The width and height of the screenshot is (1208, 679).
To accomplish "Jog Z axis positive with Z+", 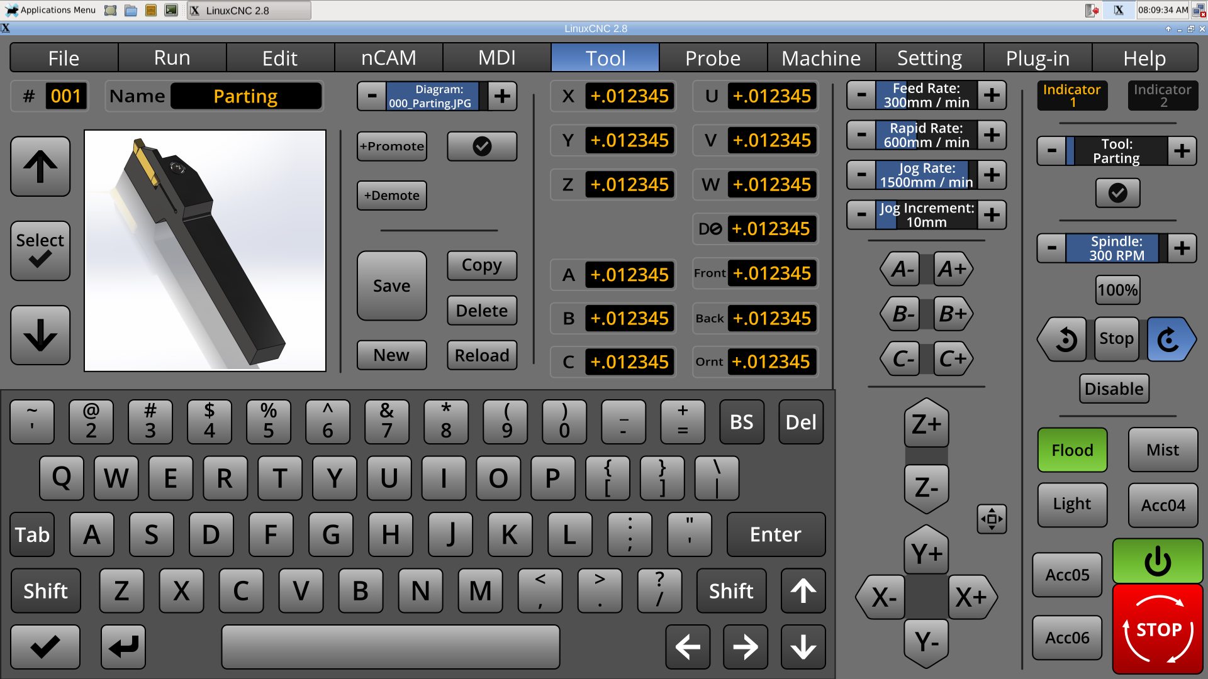I will 926,424.
